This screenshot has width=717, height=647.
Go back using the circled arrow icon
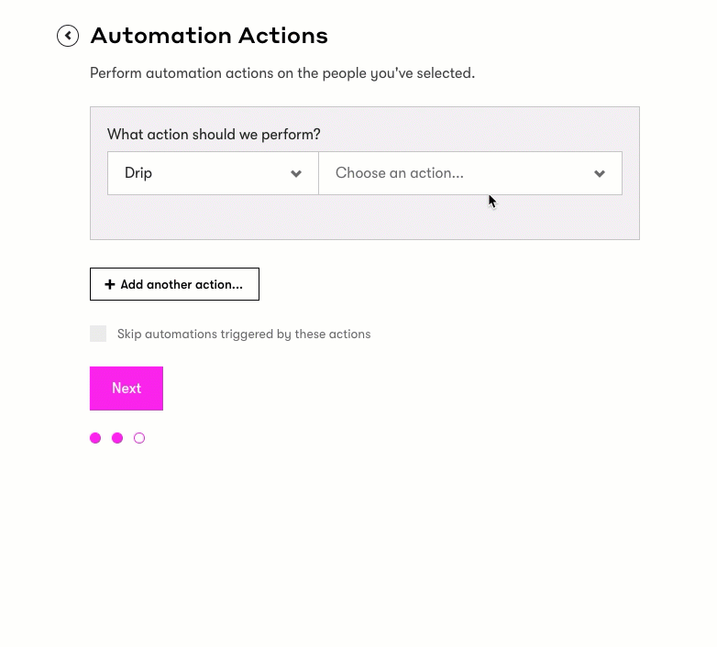pos(68,36)
